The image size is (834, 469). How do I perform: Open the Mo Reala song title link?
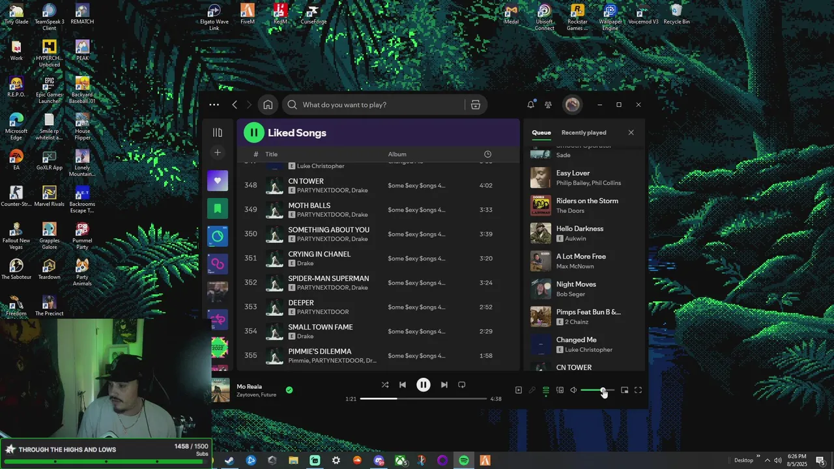point(249,386)
